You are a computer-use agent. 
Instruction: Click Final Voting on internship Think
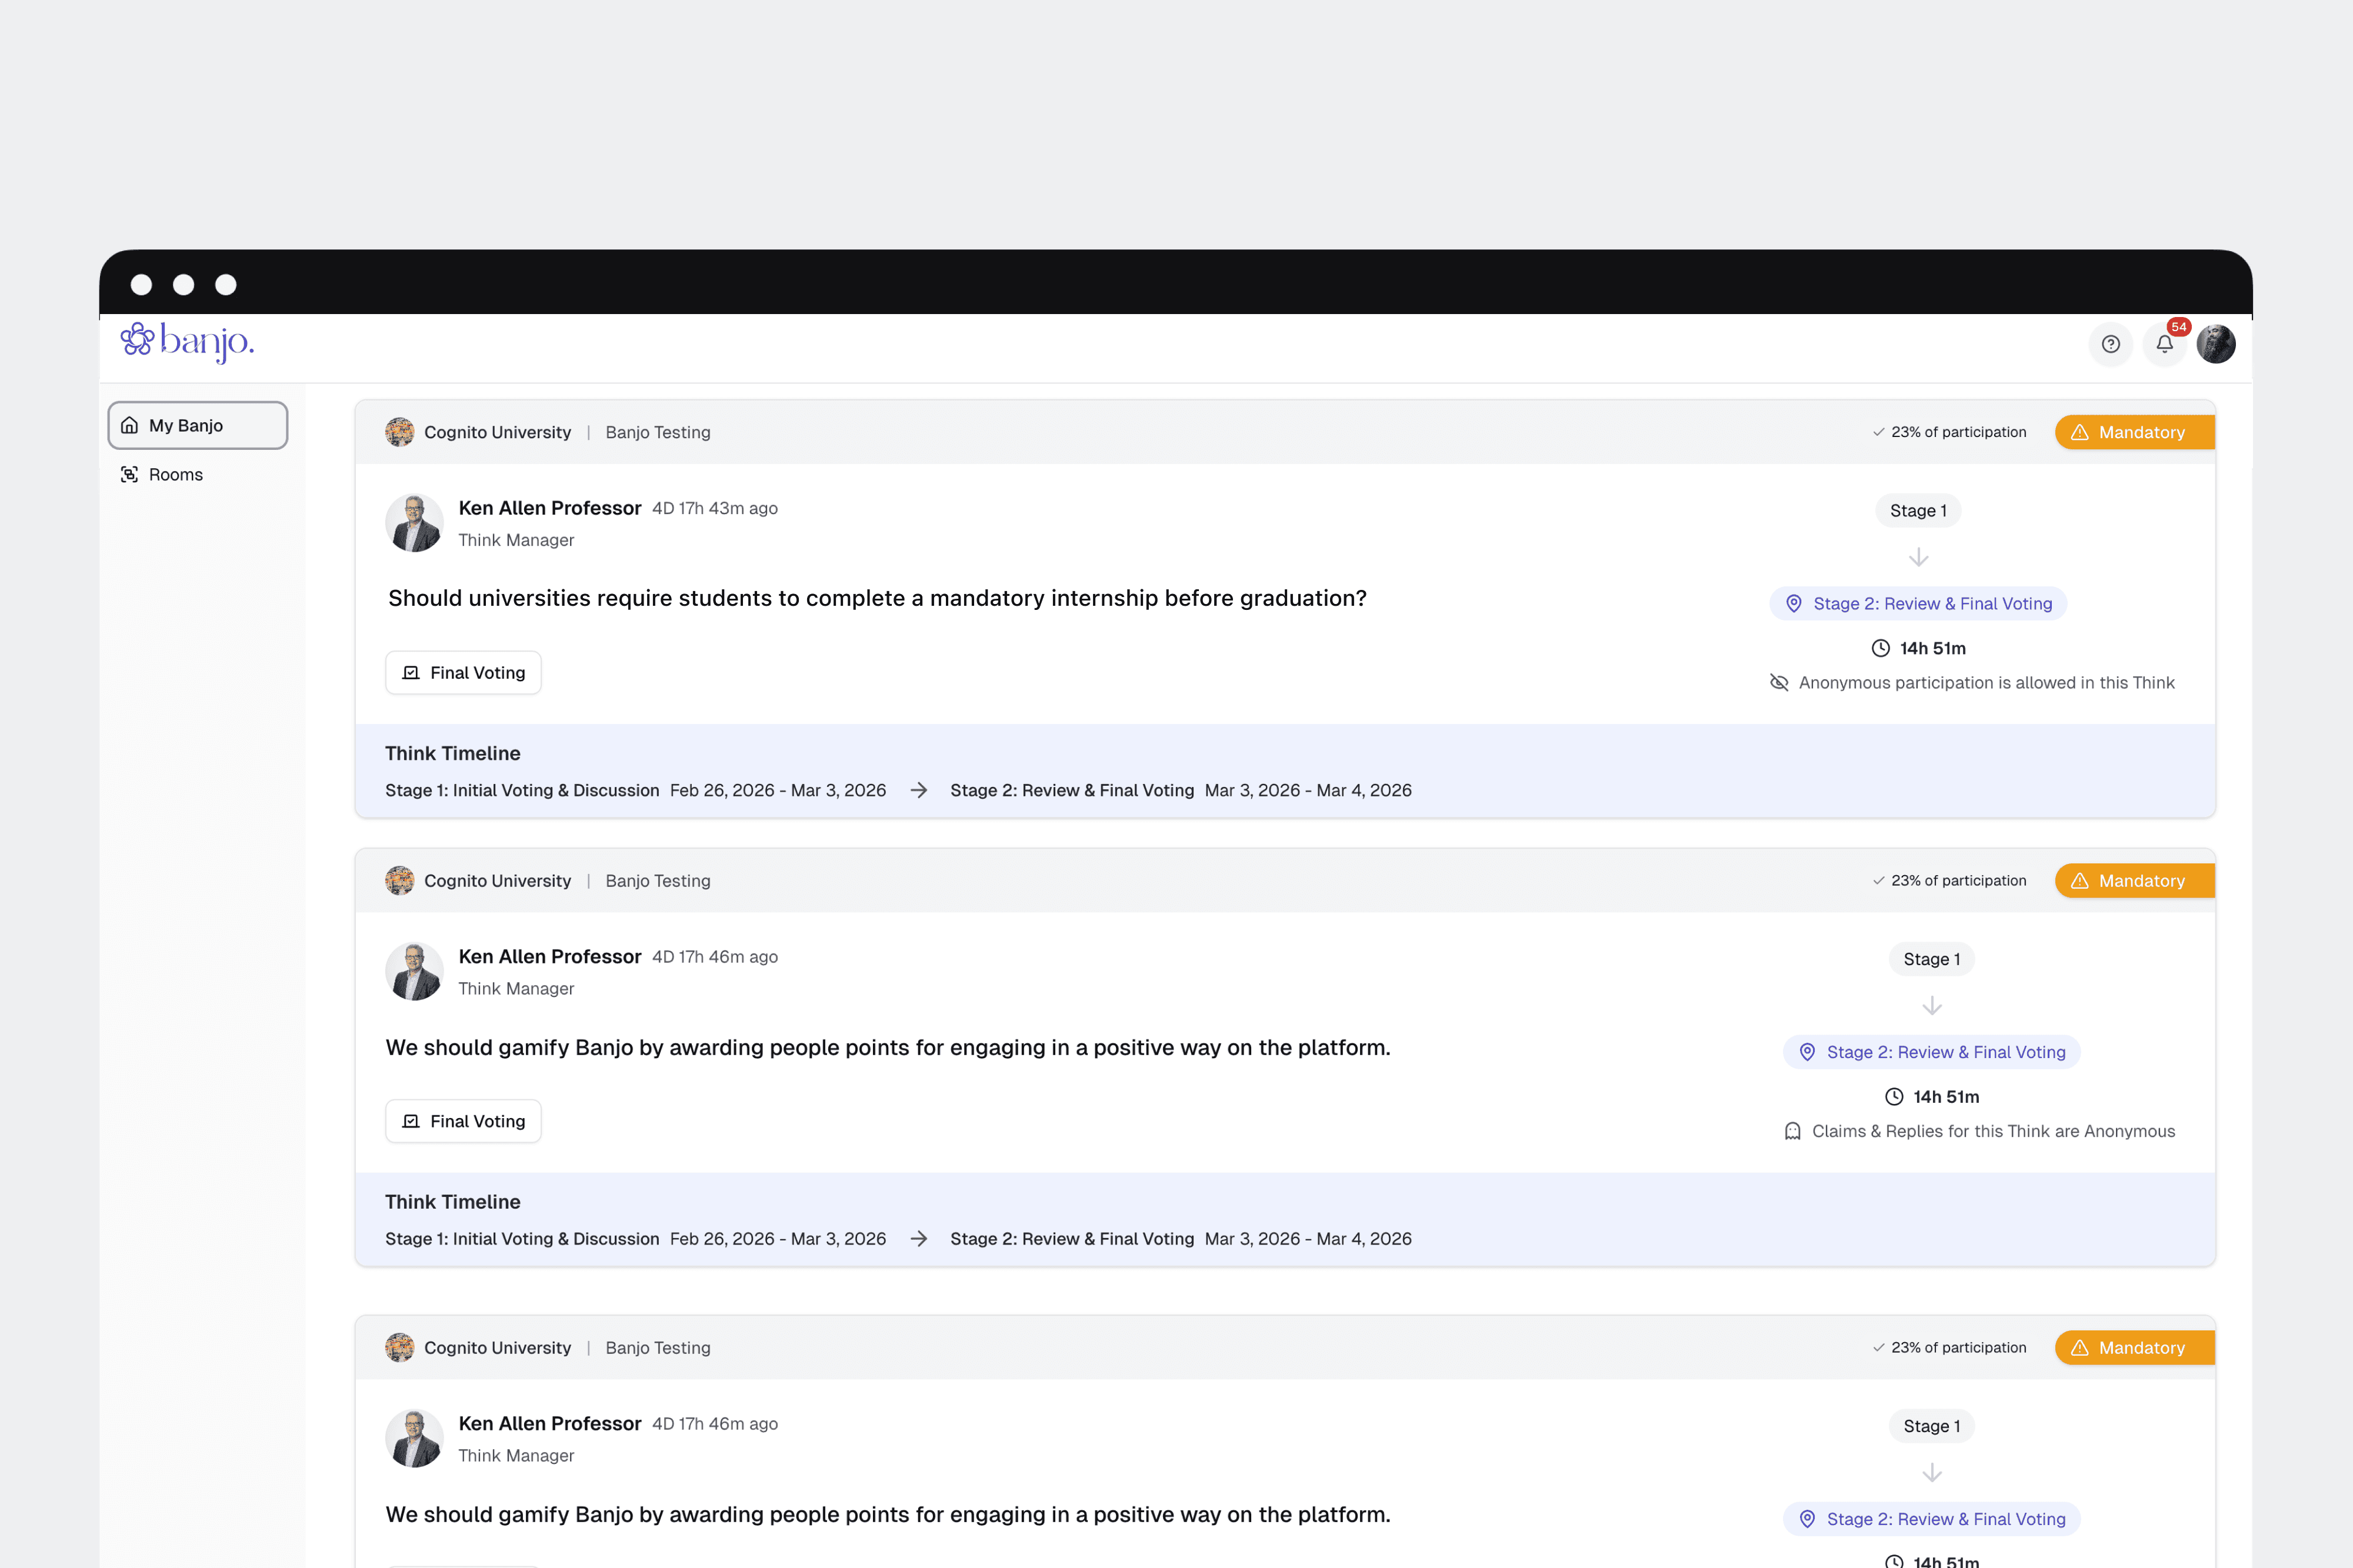point(463,672)
